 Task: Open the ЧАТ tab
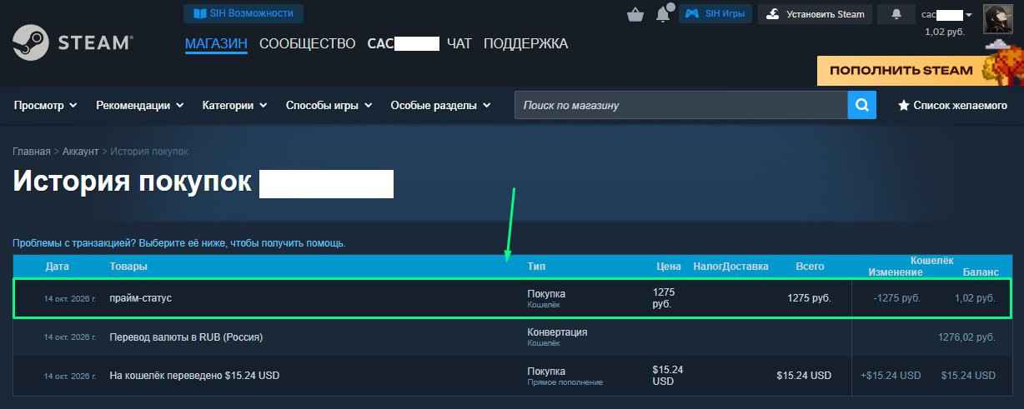(459, 43)
